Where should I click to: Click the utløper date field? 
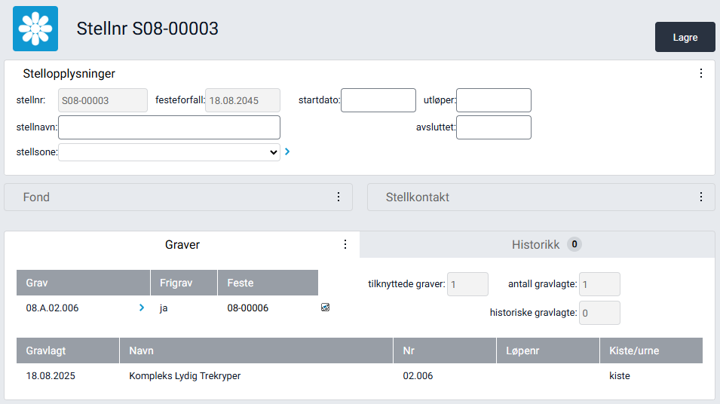493,100
